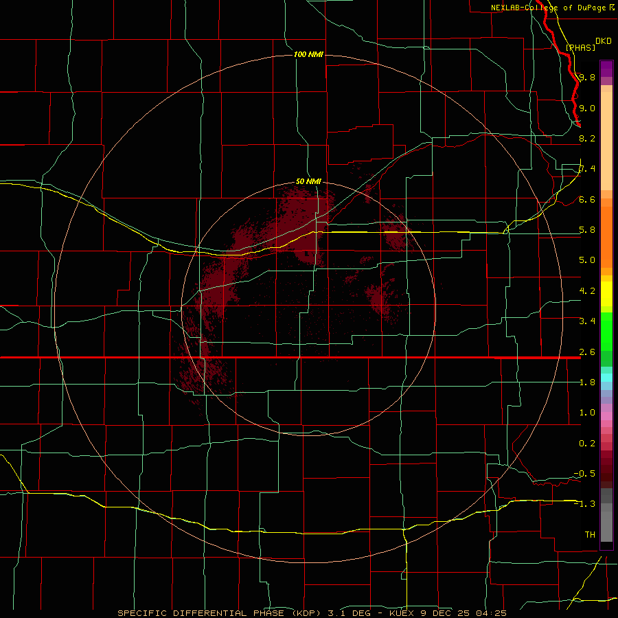Image resolution: width=618 pixels, height=618 pixels.
Task: Click the bright green segment of the color bar
Action: 606,331
